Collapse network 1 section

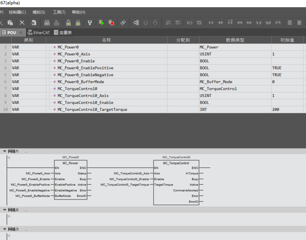click(5, 151)
